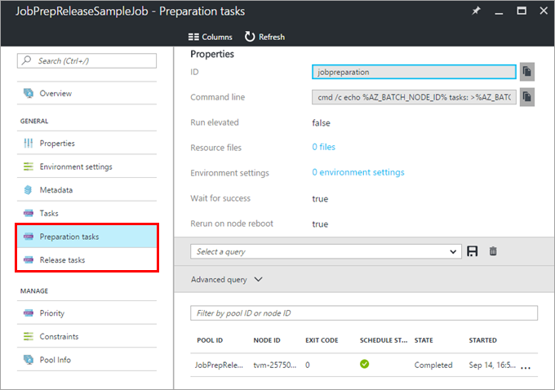Open the 'Select a query' dropdown

pyautogui.click(x=326, y=251)
